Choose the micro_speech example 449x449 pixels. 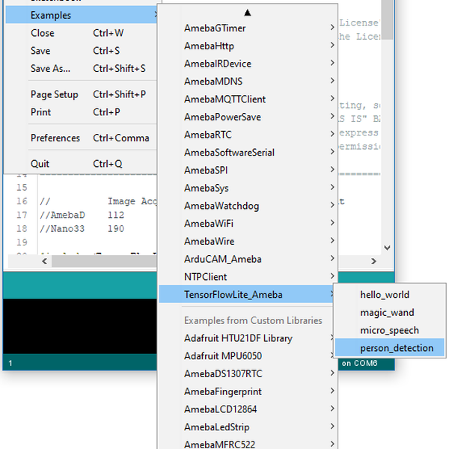point(389,330)
